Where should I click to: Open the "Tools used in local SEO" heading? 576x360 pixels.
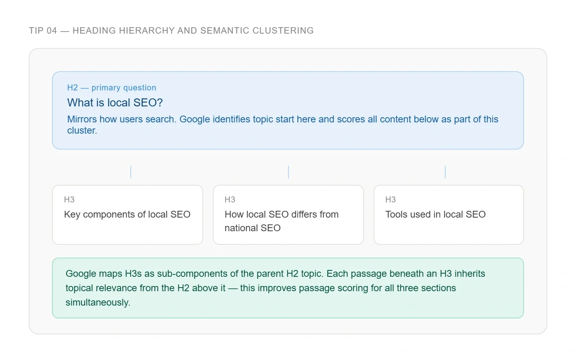435,214
